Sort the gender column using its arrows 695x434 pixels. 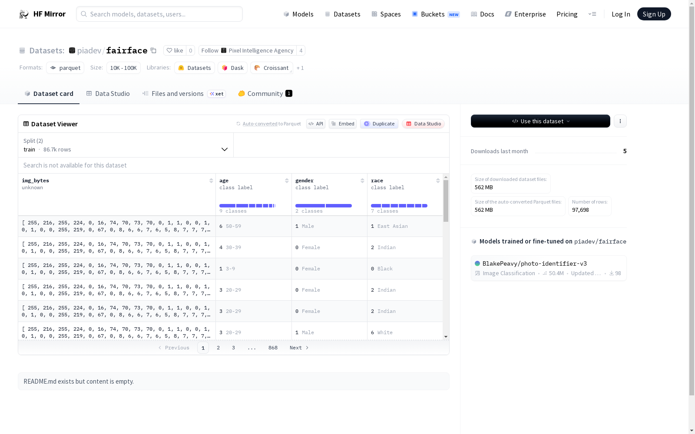(362, 181)
